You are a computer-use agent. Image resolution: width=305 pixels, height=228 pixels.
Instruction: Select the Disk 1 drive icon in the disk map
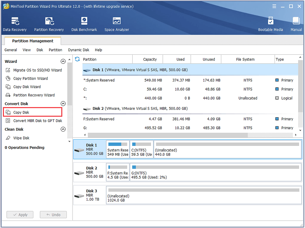pos(79,150)
